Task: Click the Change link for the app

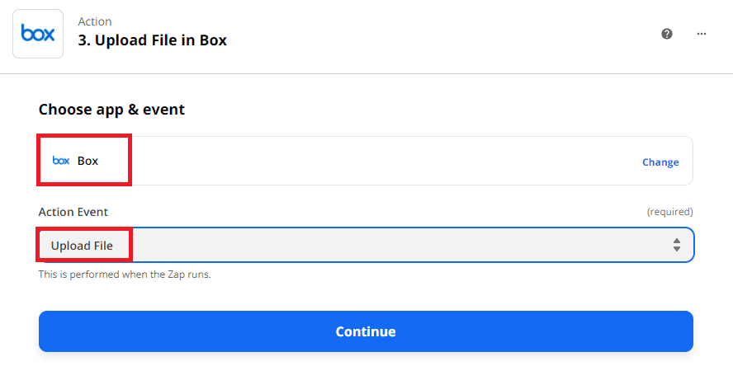Action: [660, 162]
